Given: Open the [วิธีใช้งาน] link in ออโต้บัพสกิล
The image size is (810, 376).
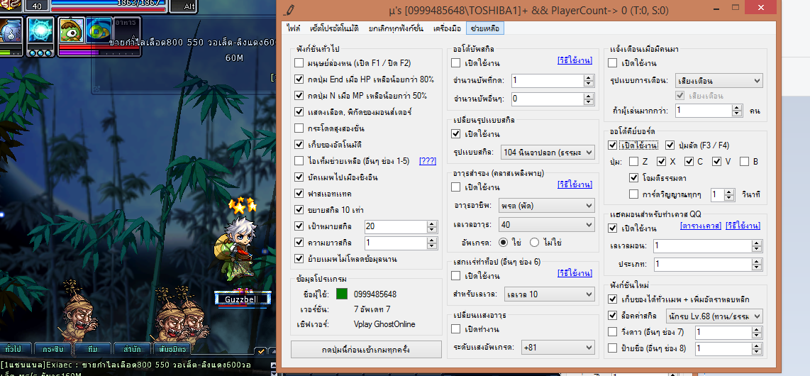Looking at the screenshot, I should click(575, 61).
